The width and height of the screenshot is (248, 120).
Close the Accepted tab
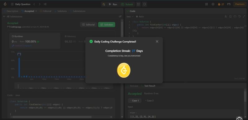(x=36, y=11)
